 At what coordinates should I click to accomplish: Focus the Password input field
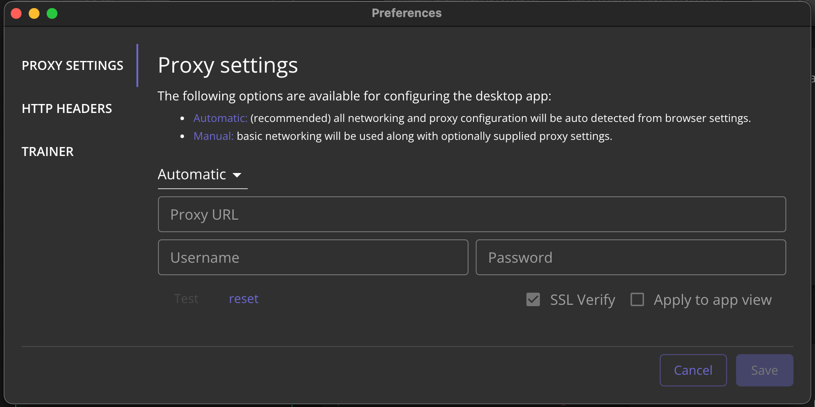pos(631,257)
